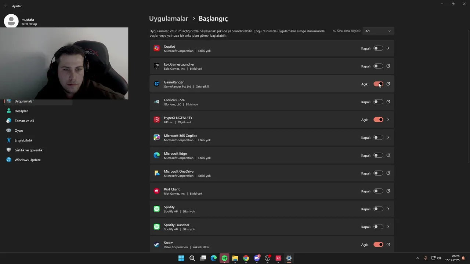This screenshot has height=264, width=470.
Task: Enable Microsoft Edge startup toggle
Action: pyautogui.click(x=378, y=155)
